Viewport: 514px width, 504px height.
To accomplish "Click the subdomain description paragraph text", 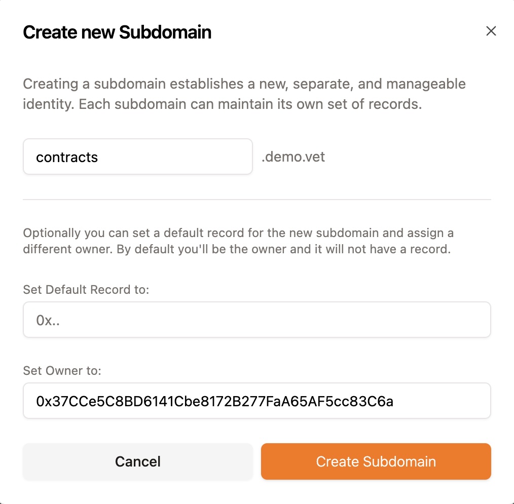I will 243,94.
